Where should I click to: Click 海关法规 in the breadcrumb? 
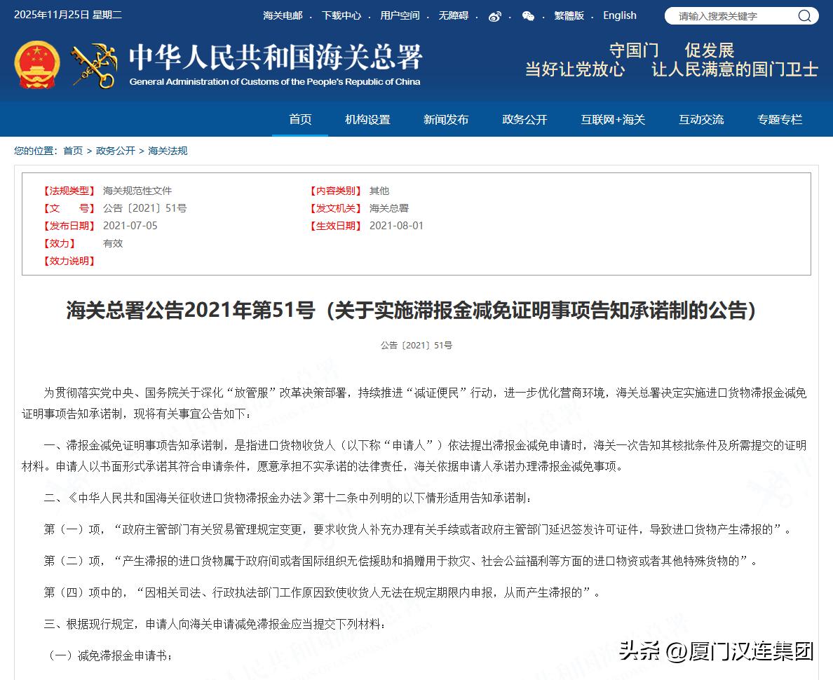[x=168, y=151]
